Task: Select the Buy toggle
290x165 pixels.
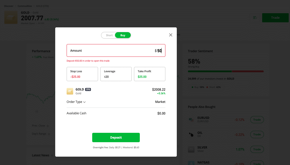Action: point(123,35)
